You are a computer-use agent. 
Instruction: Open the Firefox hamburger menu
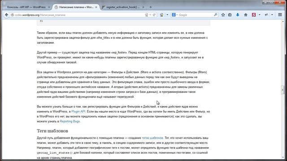[280, 15]
